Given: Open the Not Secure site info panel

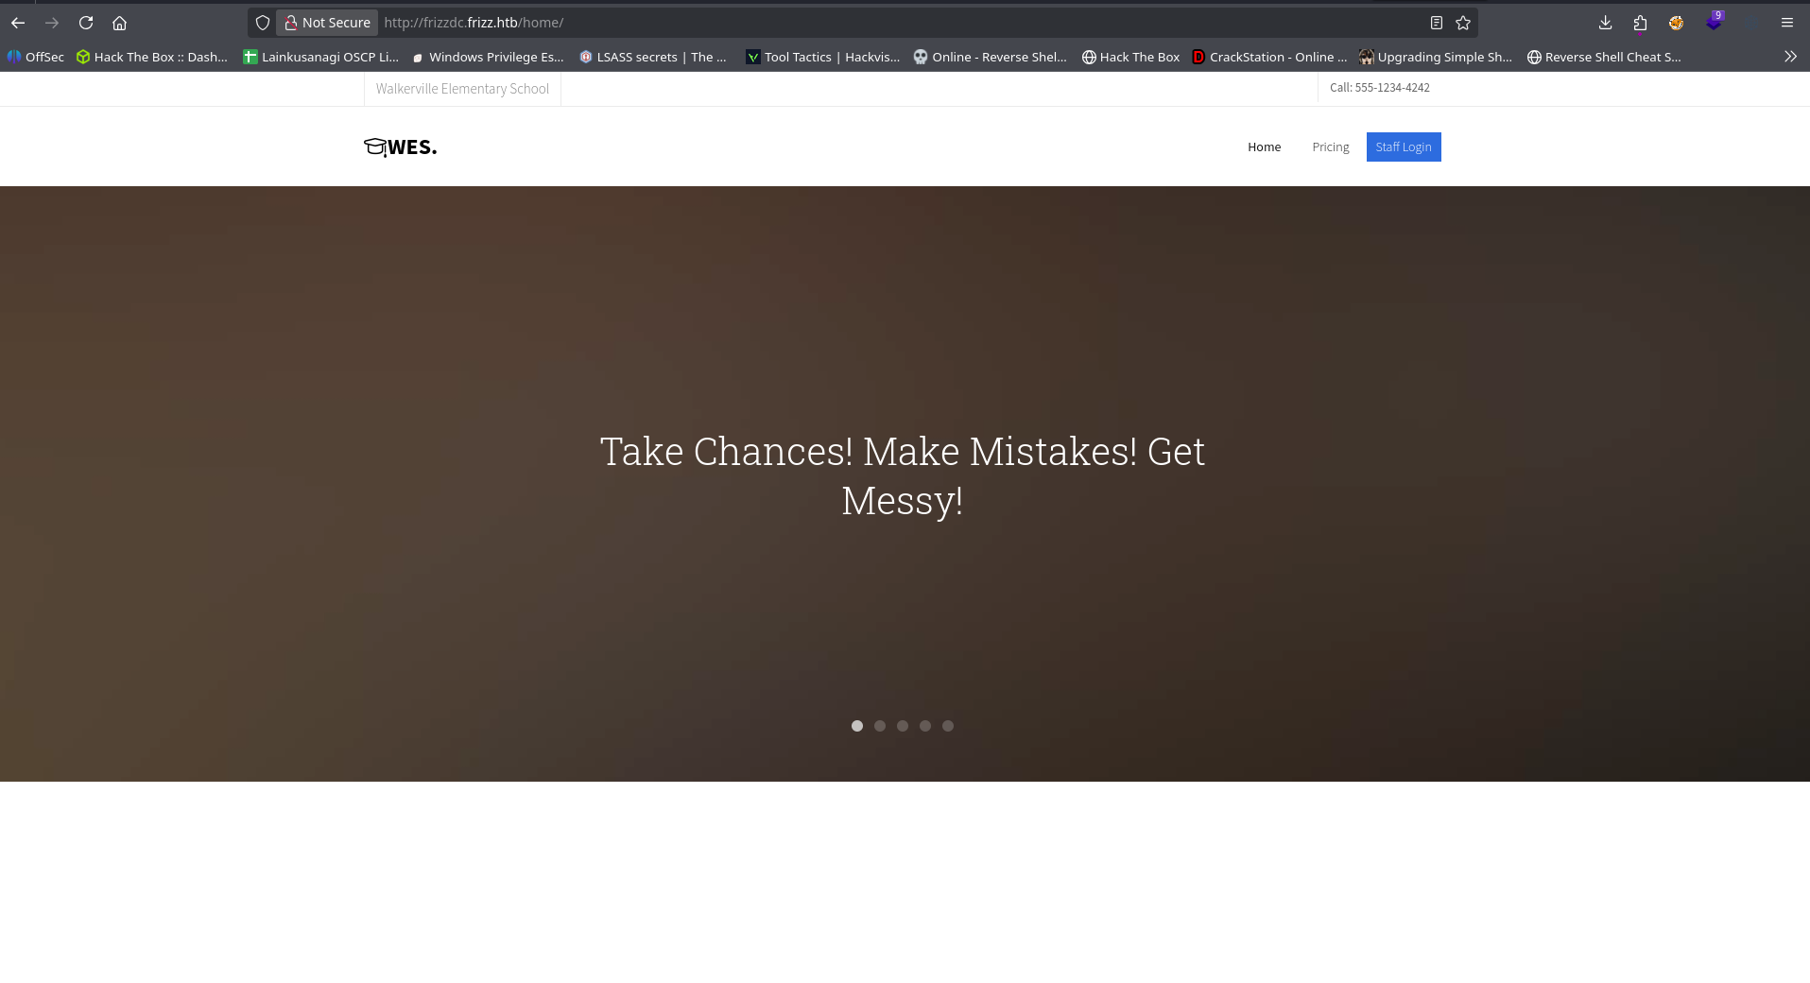Looking at the screenshot, I should [x=327, y=23].
